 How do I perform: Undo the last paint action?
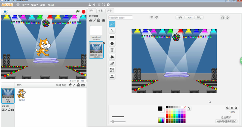(x=152, y=17)
